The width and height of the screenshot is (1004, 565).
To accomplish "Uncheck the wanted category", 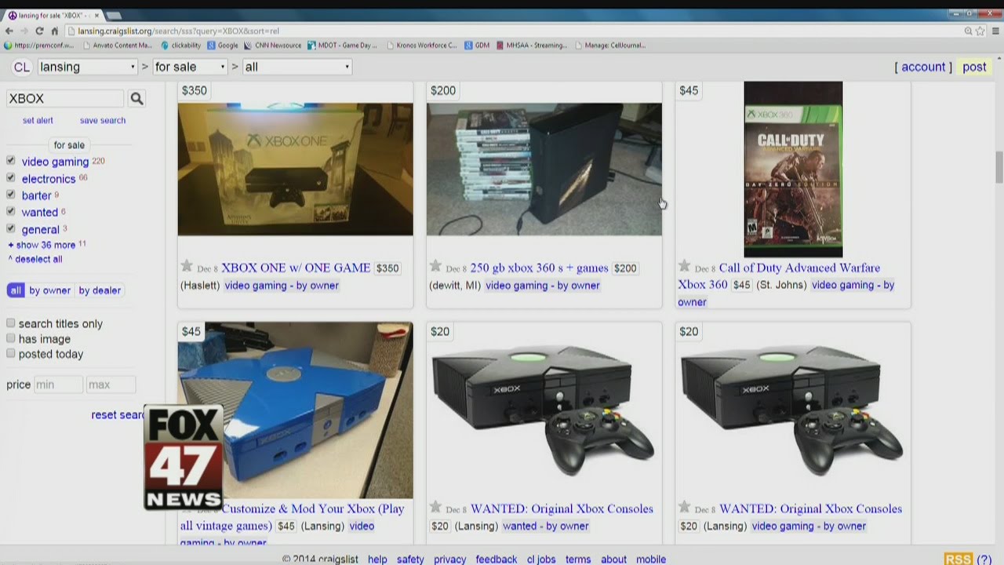I will (x=11, y=211).
